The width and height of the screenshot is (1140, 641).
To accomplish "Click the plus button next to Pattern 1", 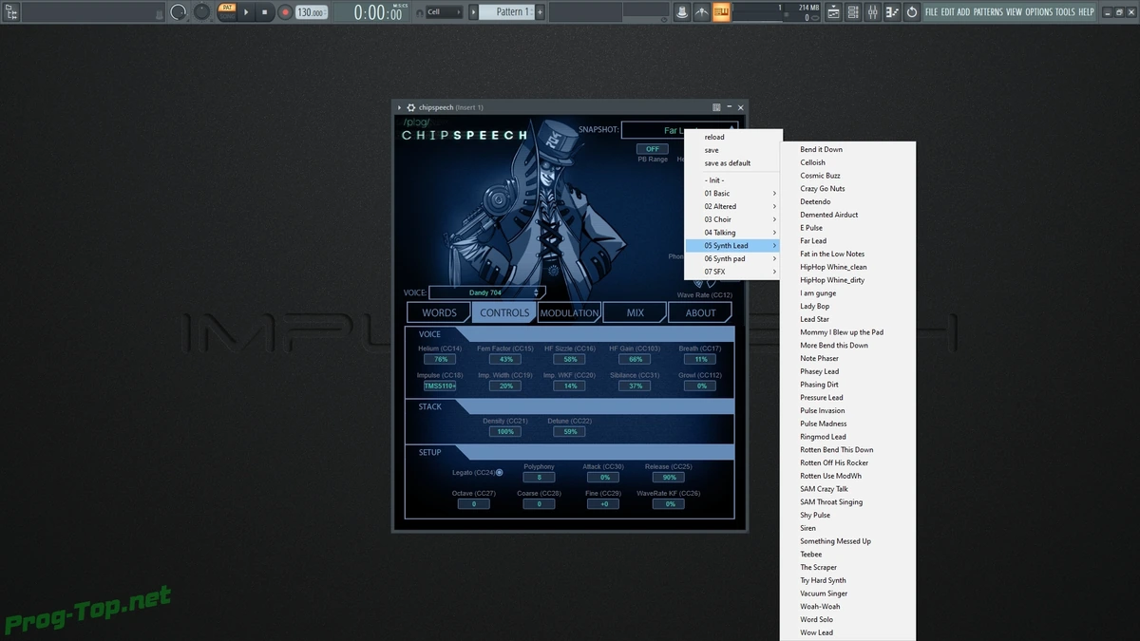I will 541,12.
